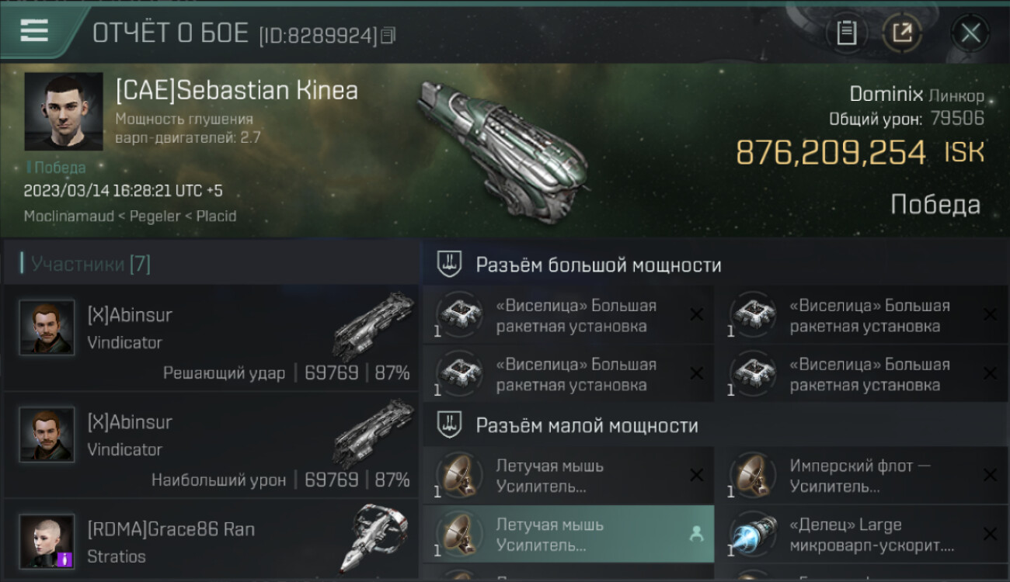Select the first Abinsur Vindicator participant entry
This screenshot has width=1010, height=582.
point(211,338)
